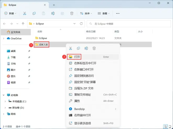Open 属性 from the context menu
This screenshot has height=129, width=173.
(93, 101)
